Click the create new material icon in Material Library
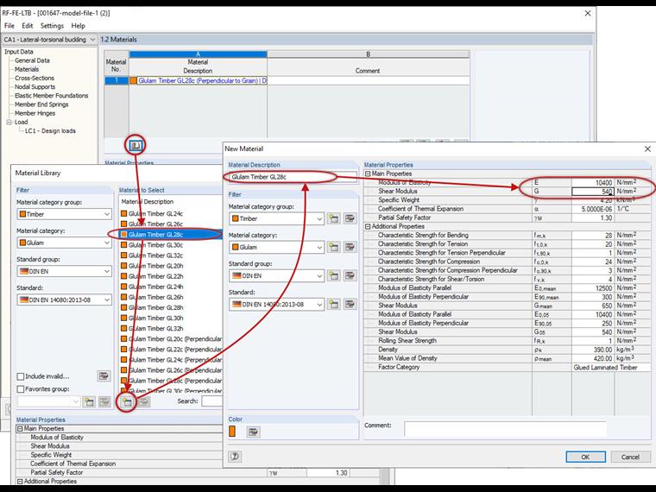This screenshot has height=492, width=656. [126, 402]
